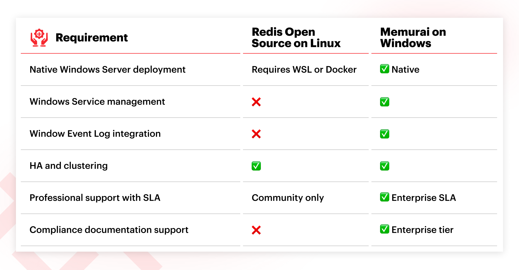This screenshot has width=519, height=270.
Task: Click the red X for Window Event Log integration
Action: pos(256,134)
